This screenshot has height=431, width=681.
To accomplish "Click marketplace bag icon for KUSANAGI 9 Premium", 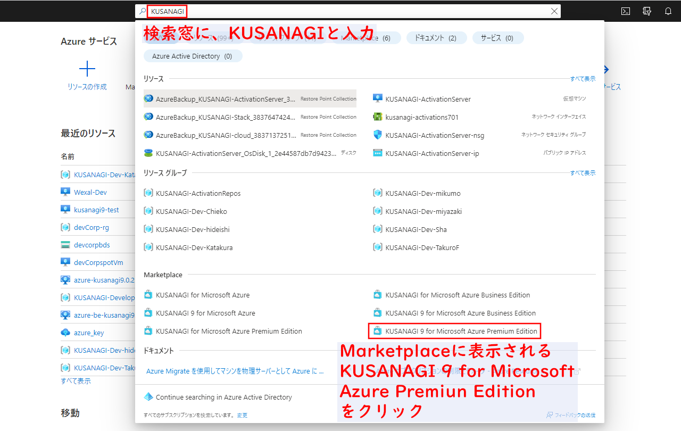I will pos(378,331).
